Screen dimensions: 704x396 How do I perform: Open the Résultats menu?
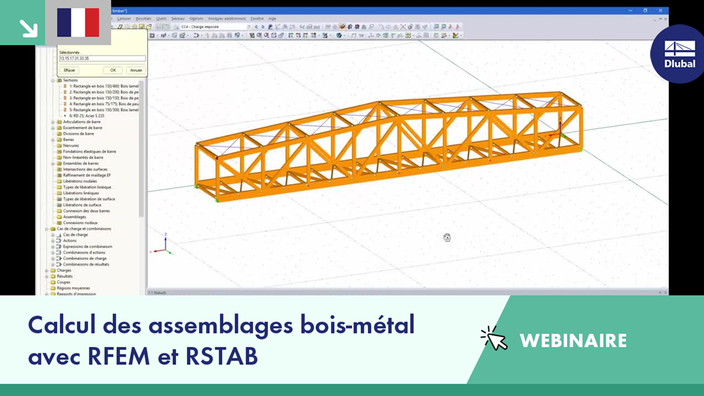[x=144, y=19]
